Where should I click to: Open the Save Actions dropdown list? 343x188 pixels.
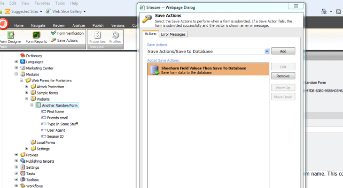click(267, 51)
